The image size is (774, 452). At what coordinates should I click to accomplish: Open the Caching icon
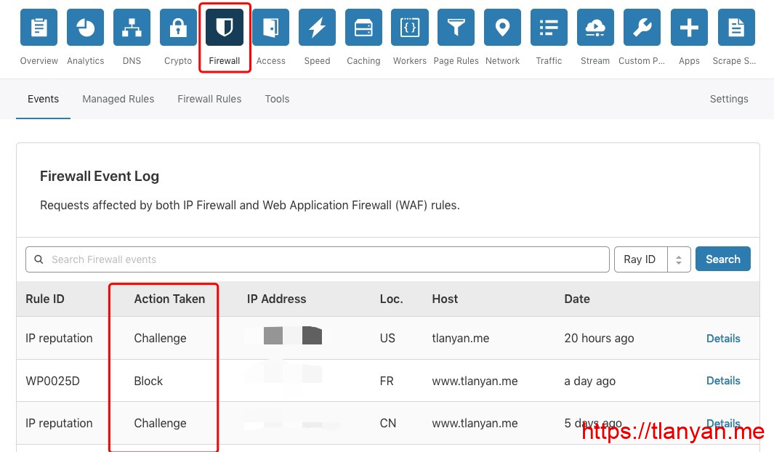(363, 28)
